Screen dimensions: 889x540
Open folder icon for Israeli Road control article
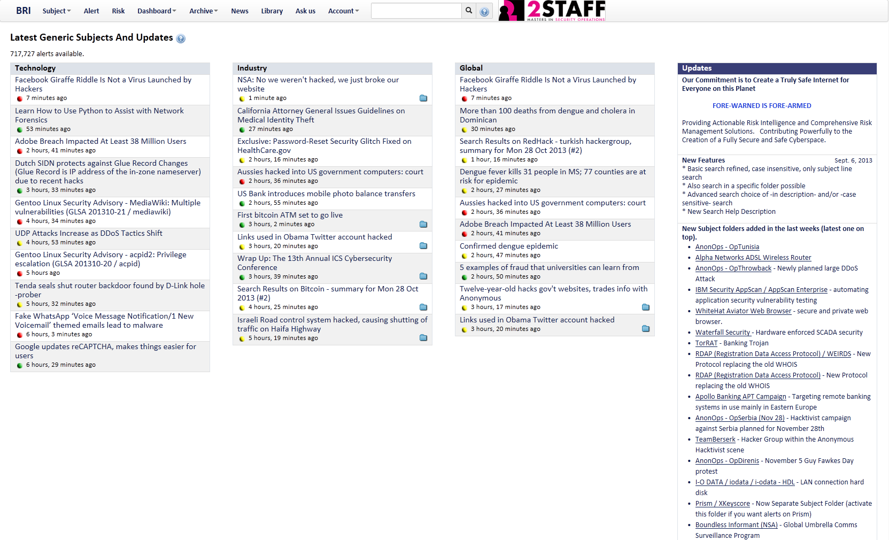(x=423, y=338)
